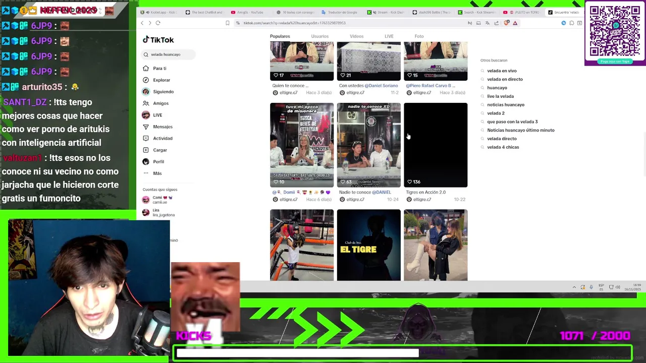
Task: Click the taskbar ESP language indicator
Action: click(x=601, y=287)
